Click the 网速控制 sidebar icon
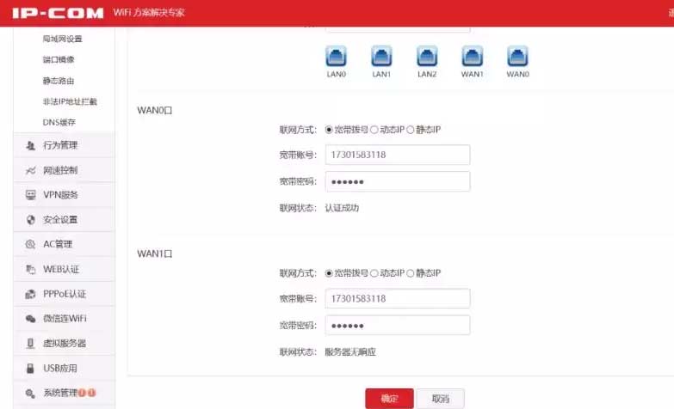Image resolution: width=674 pixels, height=409 pixels. click(x=30, y=170)
